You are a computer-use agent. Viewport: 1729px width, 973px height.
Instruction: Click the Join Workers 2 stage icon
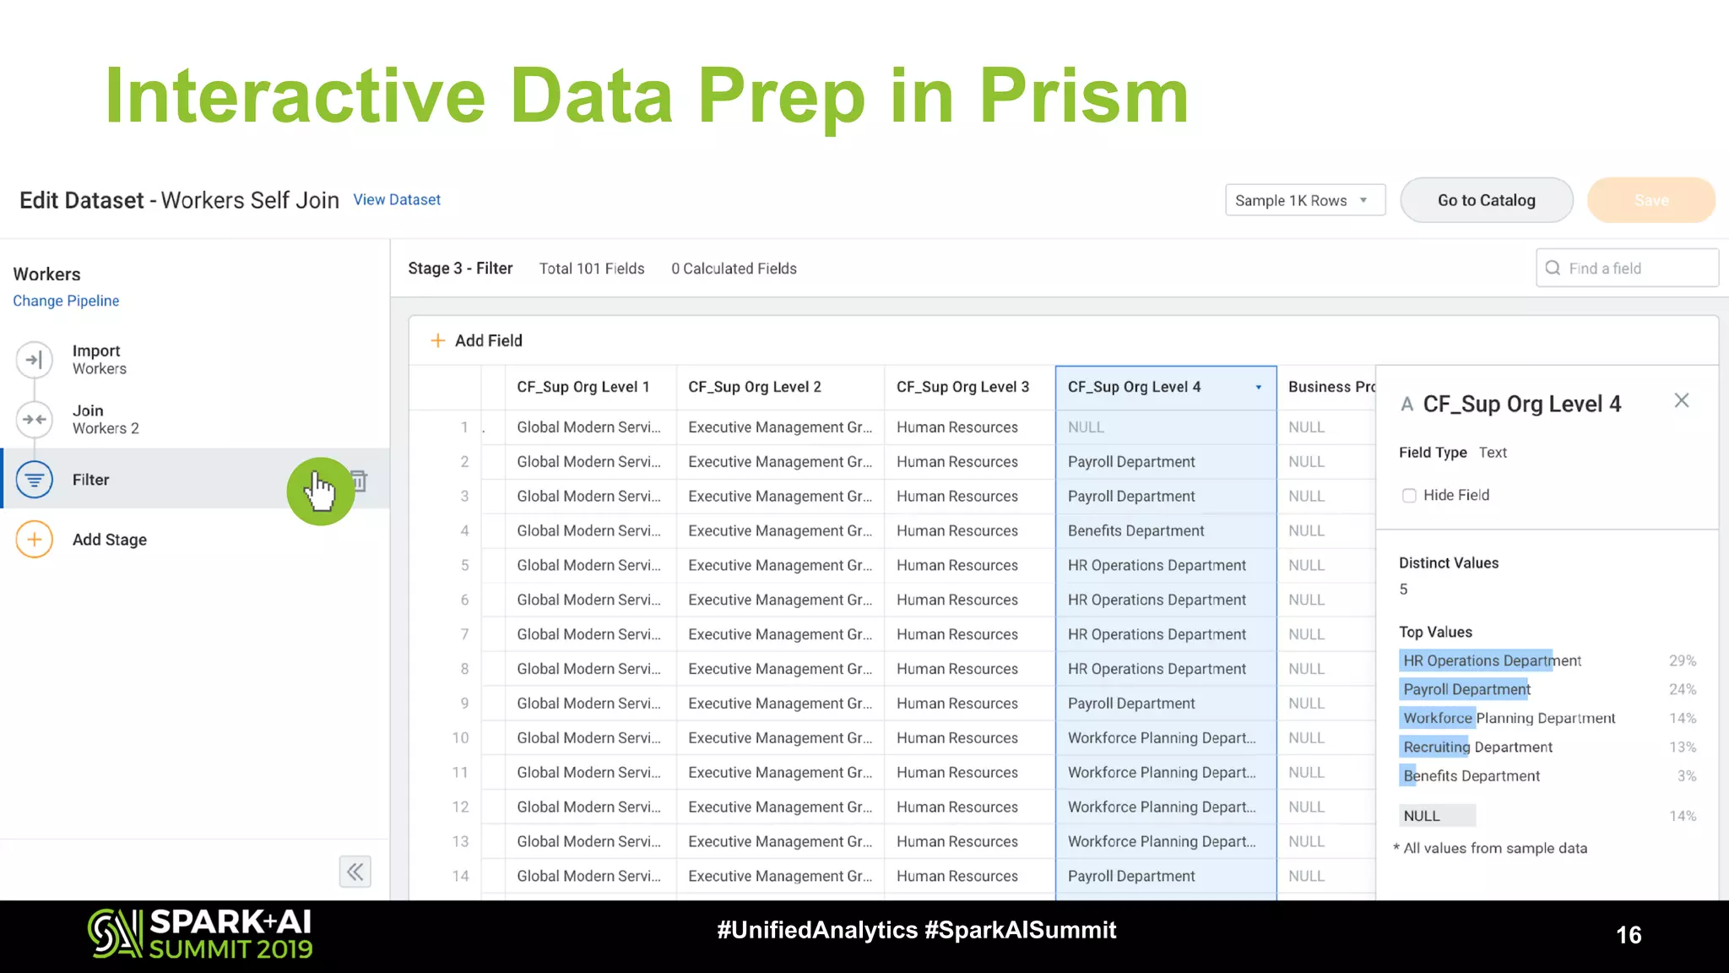35,420
